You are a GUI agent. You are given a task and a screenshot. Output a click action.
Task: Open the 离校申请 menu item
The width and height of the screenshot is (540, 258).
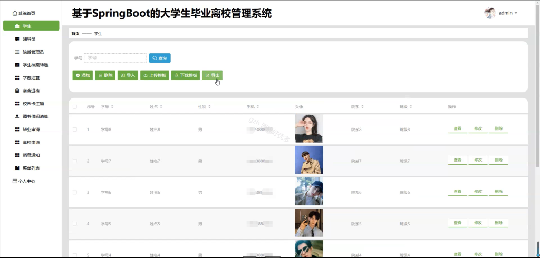pos(31,142)
